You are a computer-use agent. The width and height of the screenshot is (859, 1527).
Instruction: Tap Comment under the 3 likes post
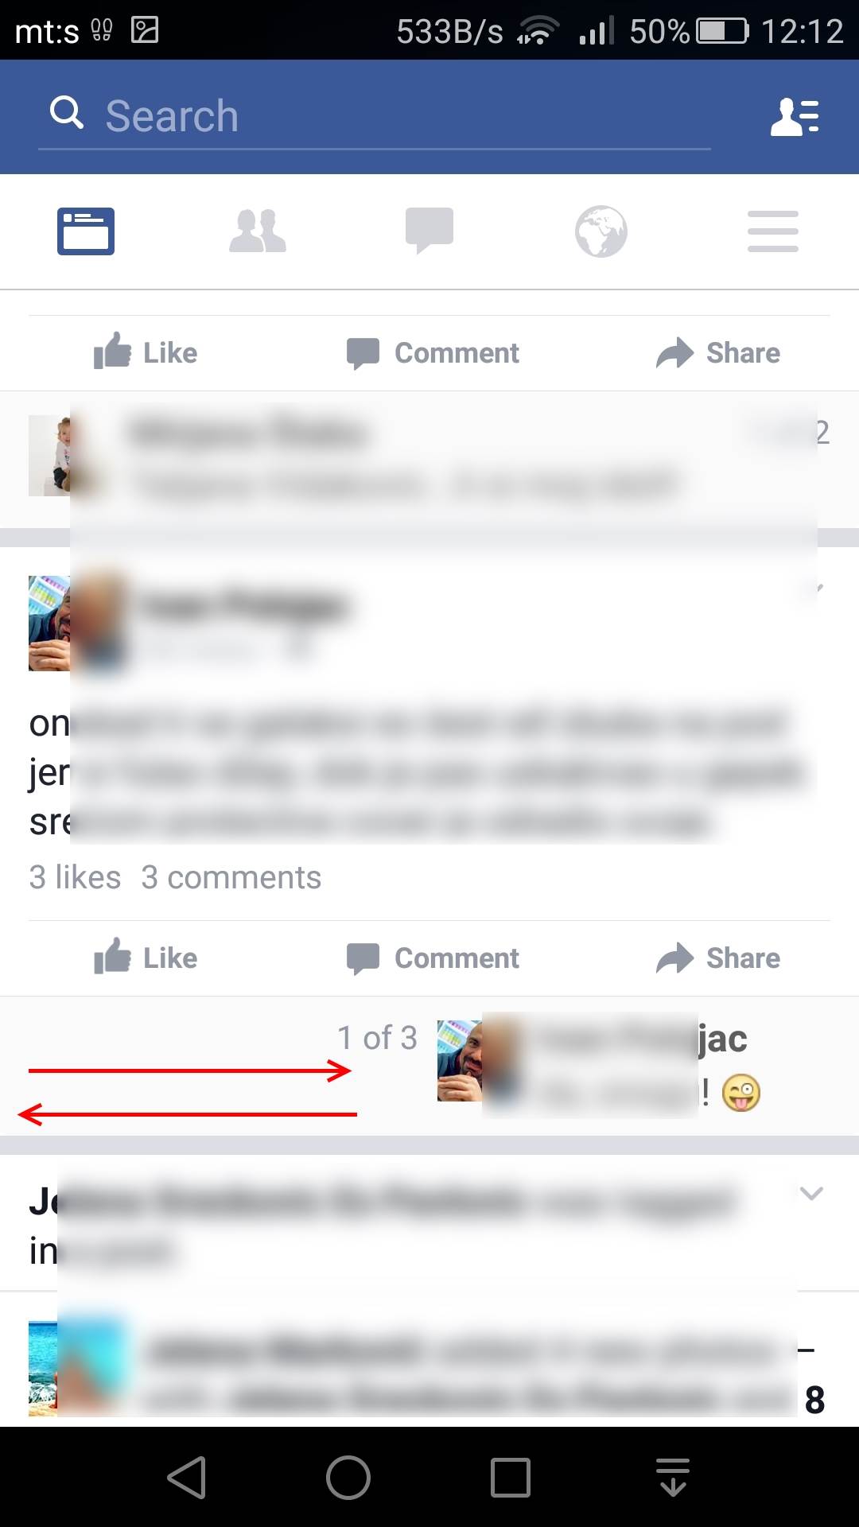(x=433, y=958)
